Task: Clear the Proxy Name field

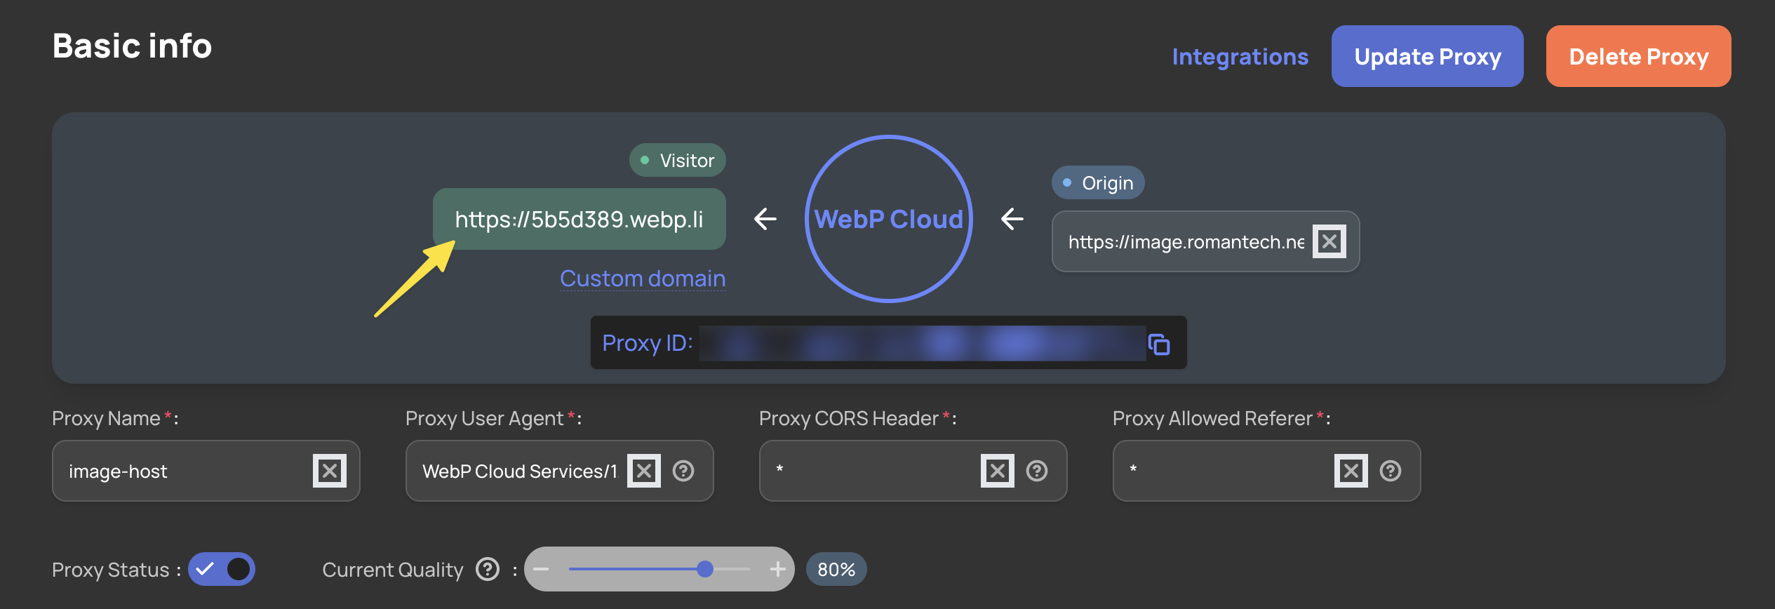Action: point(330,471)
